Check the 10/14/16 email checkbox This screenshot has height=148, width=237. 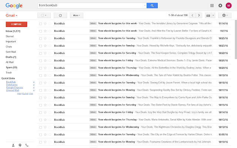[x=40, y=112]
